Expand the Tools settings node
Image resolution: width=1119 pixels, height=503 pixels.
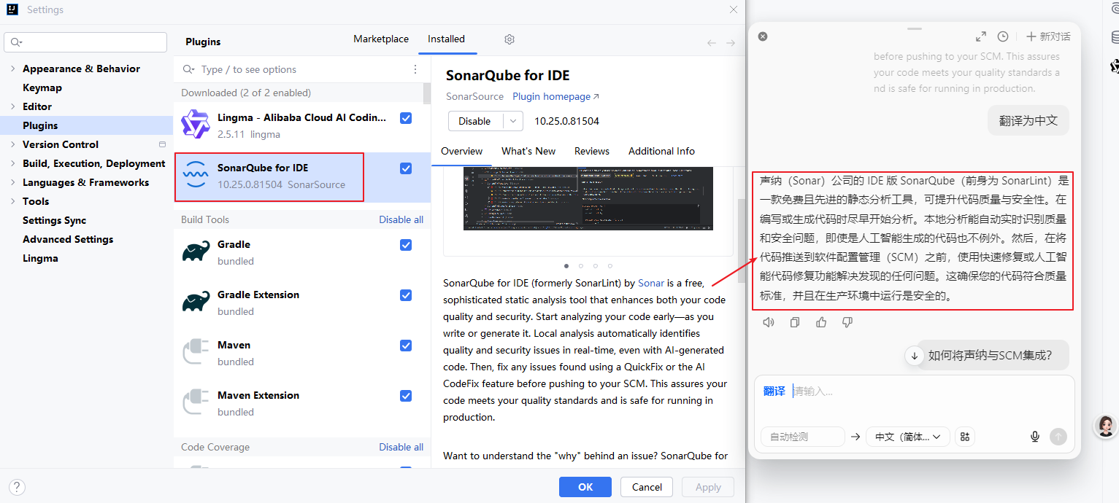click(12, 201)
